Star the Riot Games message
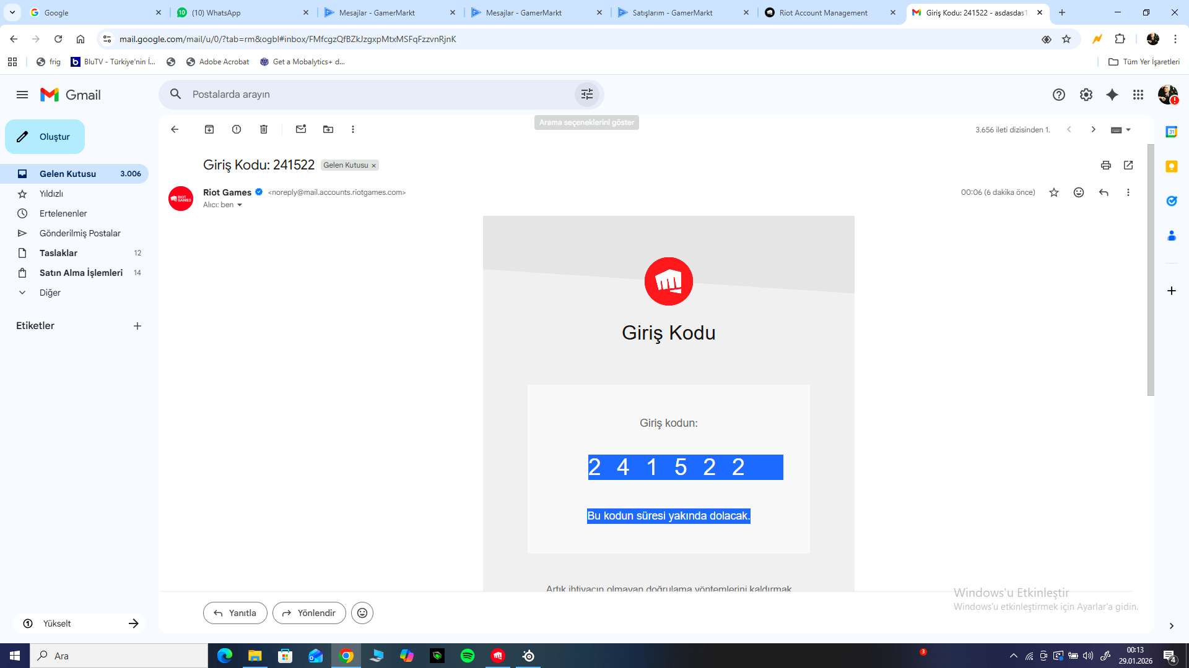Viewport: 1189px width, 668px height. pyautogui.click(x=1054, y=192)
